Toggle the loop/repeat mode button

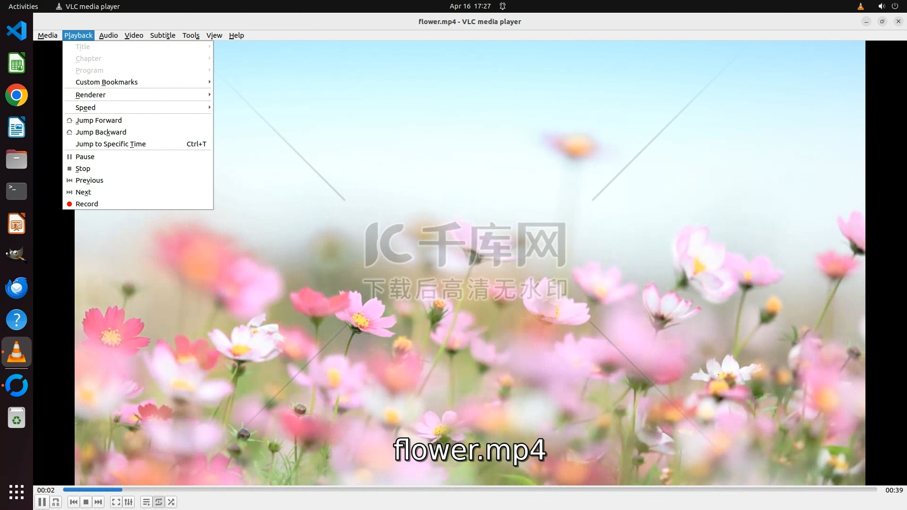[159, 502]
